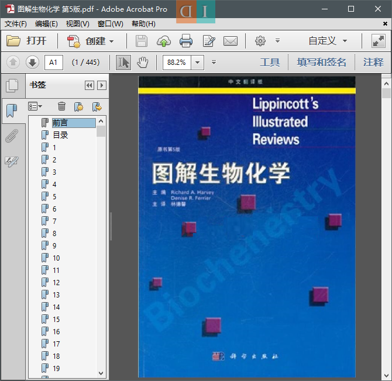Image resolution: width=392 pixels, height=381 pixels.
Task: Open the 窗口(W) menu
Action: coord(110,24)
